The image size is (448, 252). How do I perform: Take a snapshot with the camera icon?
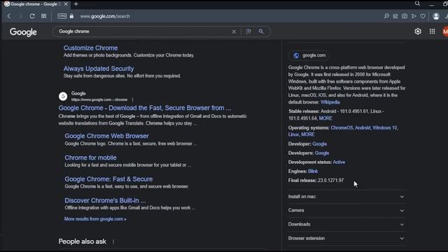(405, 16)
